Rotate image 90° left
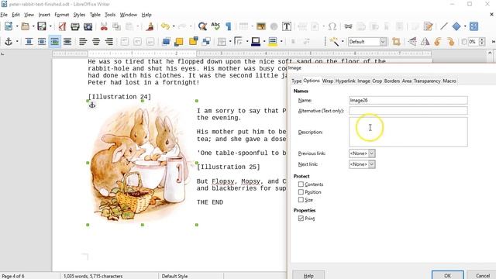This screenshot has width=496, height=279. coord(438,41)
